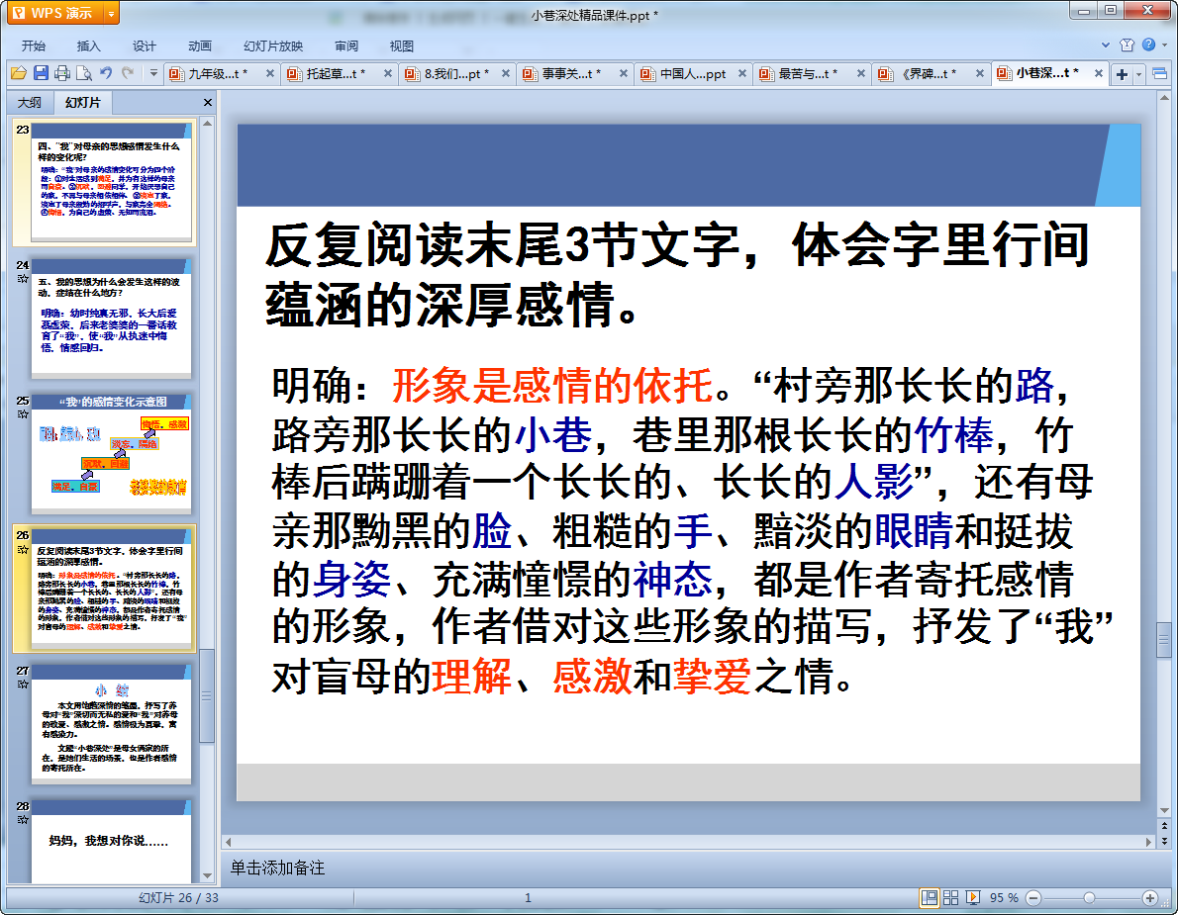Close the 最苦与...t document tab
The width and height of the screenshot is (1178, 915).
(861, 73)
